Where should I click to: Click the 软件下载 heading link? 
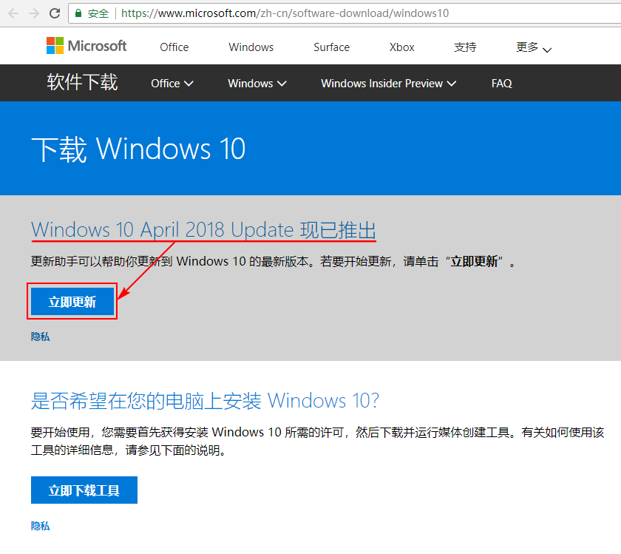[82, 83]
